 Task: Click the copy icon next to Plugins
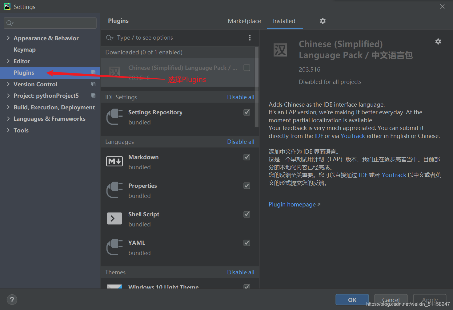[93, 73]
